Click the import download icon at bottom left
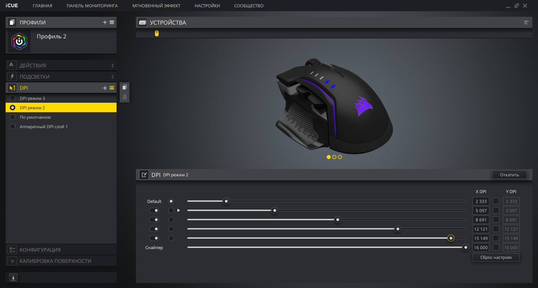538x288 pixels. pyautogui.click(x=13, y=278)
